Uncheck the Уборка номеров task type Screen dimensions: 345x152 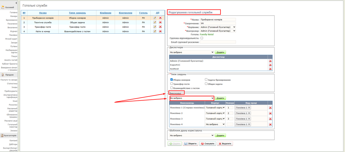[172, 80]
